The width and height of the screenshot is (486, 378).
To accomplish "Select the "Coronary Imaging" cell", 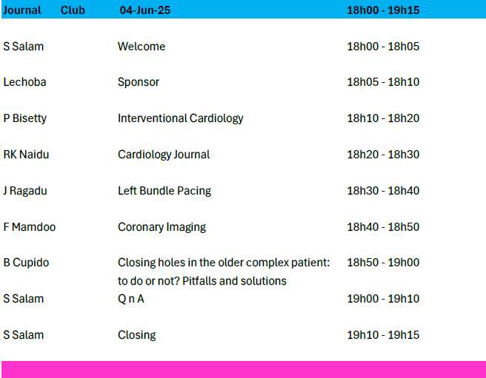I will pyautogui.click(x=162, y=227).
